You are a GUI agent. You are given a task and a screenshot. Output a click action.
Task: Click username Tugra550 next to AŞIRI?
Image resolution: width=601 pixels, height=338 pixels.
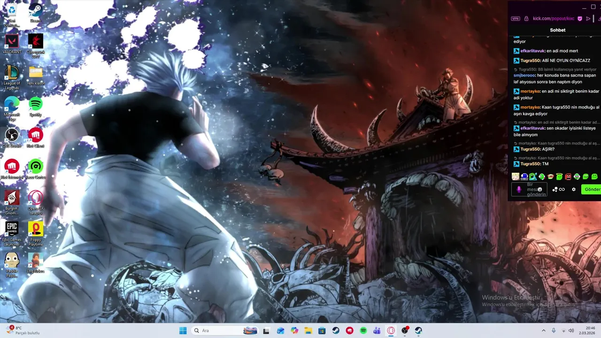point(530,149)
